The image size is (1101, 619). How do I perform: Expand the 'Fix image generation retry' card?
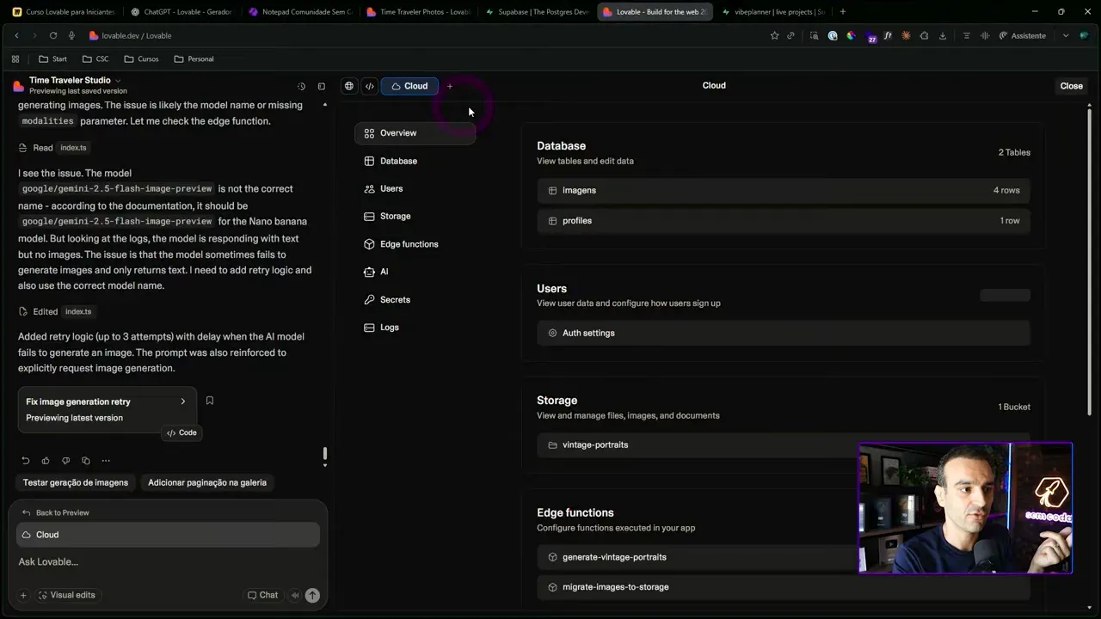pyautogui.click(x=182, y=401)
